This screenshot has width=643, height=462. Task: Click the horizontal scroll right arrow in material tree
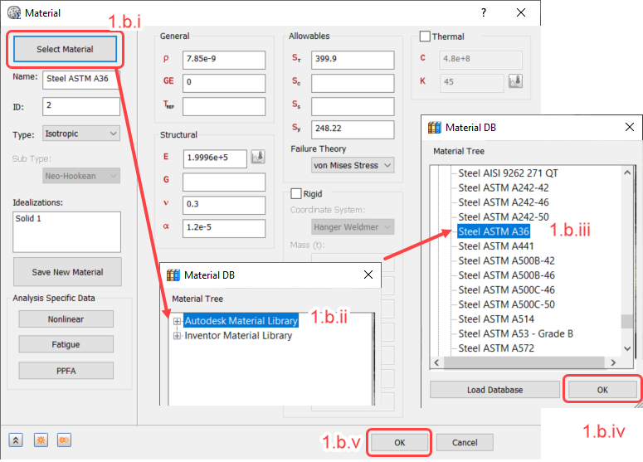[x=613, y=362]
